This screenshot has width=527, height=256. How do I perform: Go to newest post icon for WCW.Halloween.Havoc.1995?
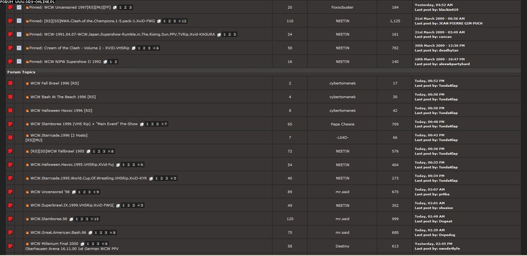click(x=28, y=164)
